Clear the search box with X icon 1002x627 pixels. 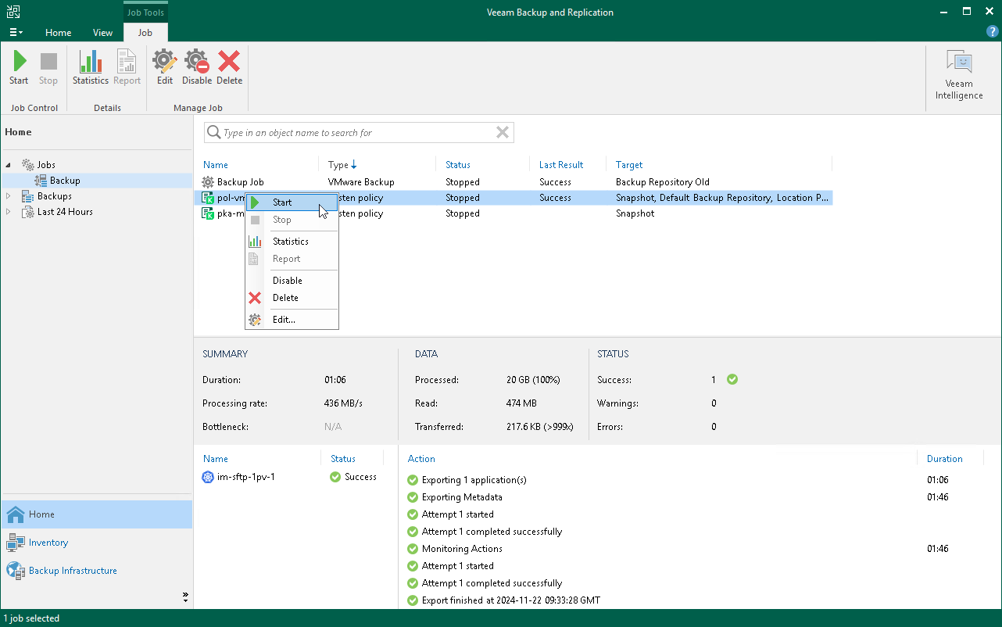click(503, 133)
